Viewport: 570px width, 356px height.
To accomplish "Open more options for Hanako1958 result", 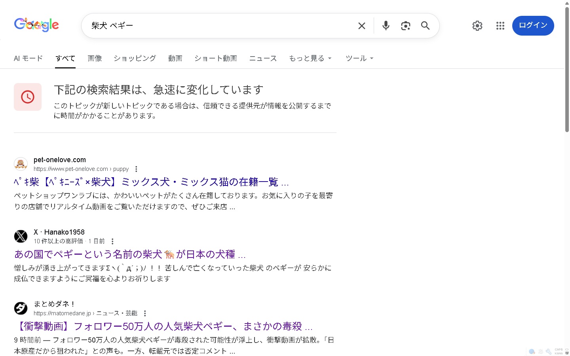I will click(112, 241).
